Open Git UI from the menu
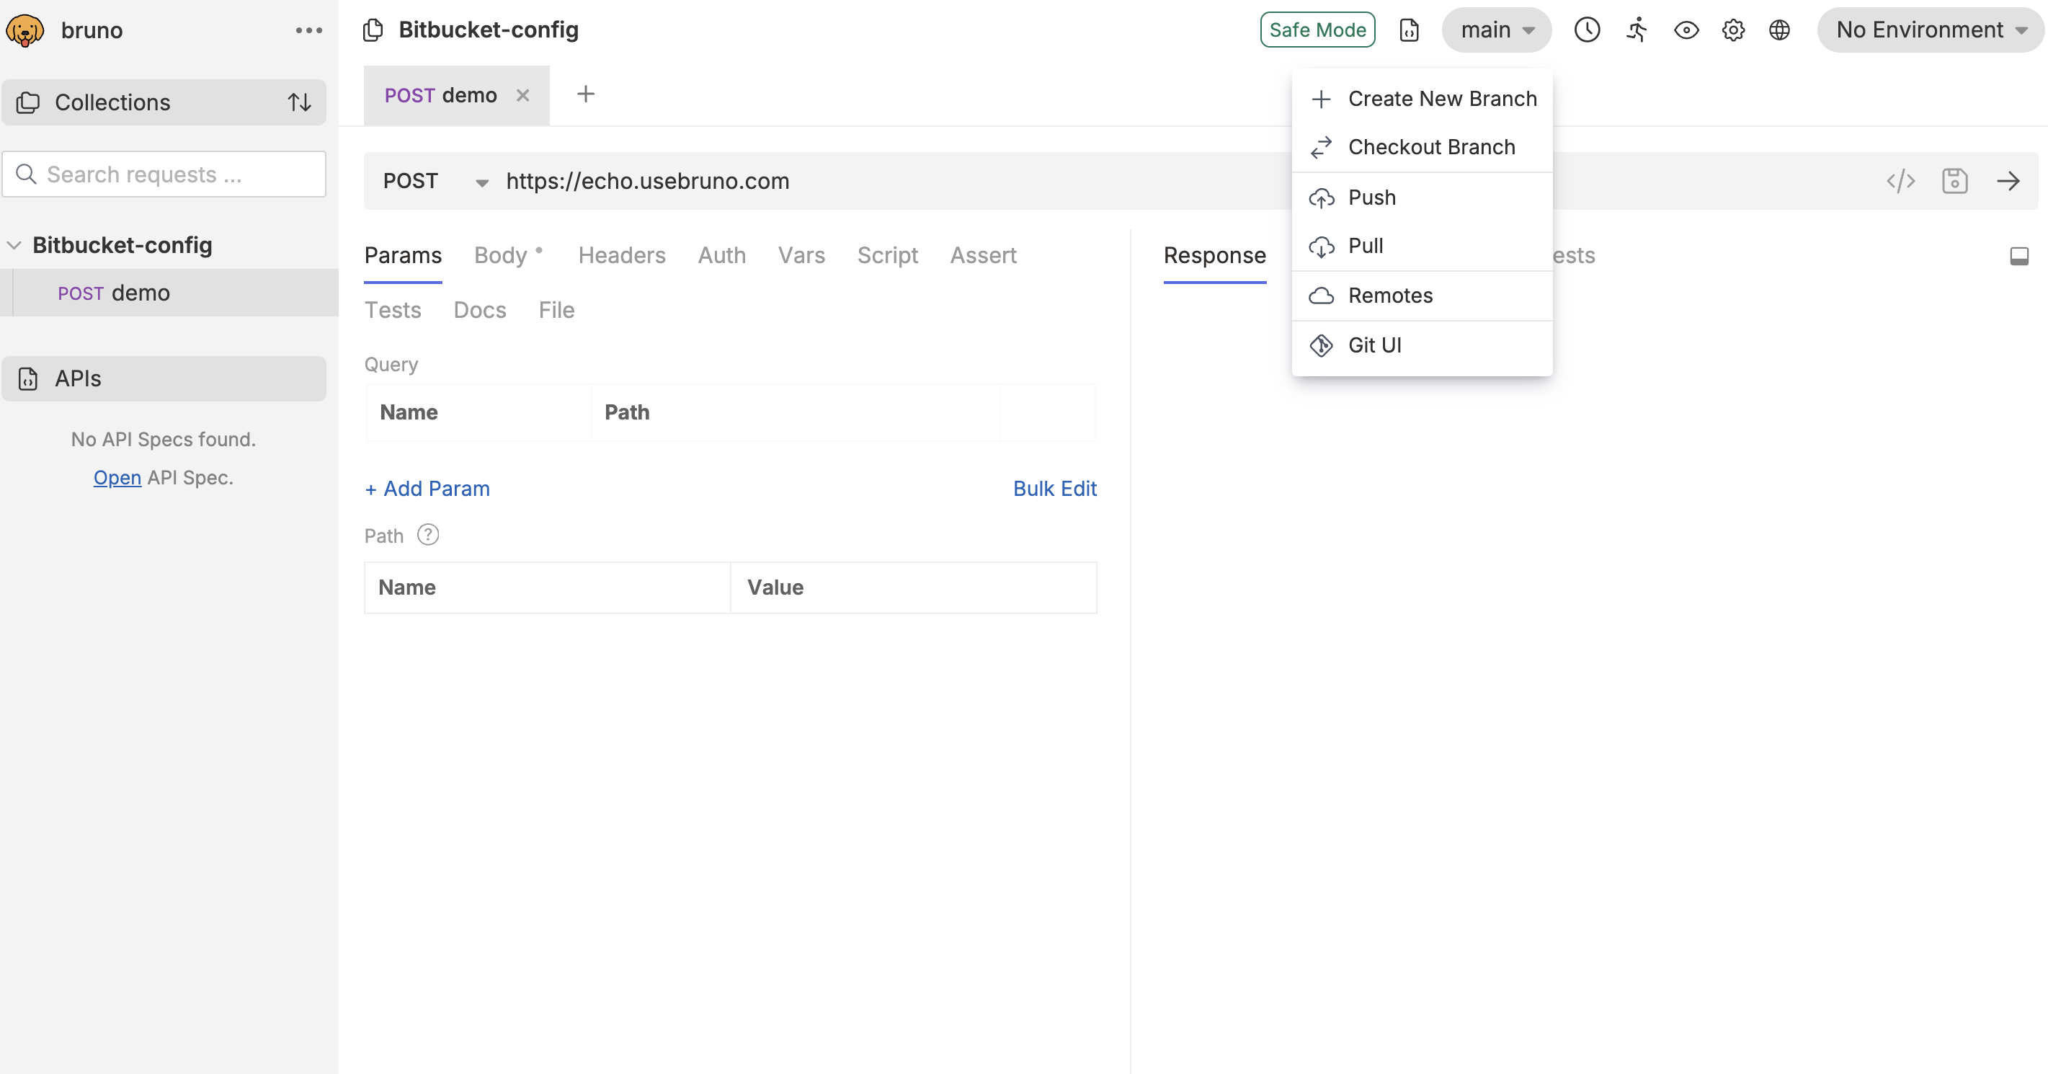This screenshot has height=1074, width=2048. pos(1423,345)
